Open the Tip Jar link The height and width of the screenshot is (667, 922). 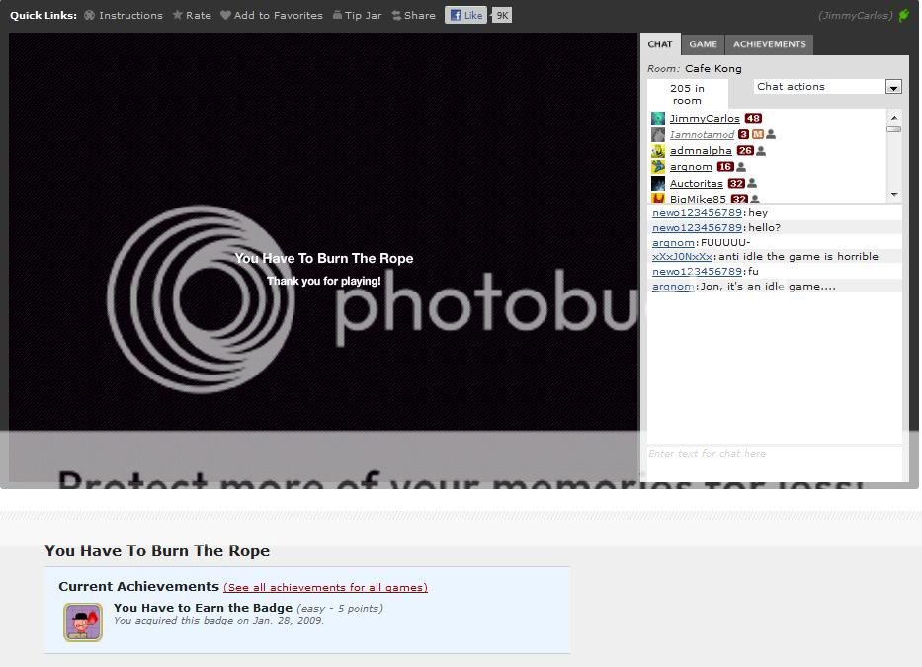(x=357, y=15)
